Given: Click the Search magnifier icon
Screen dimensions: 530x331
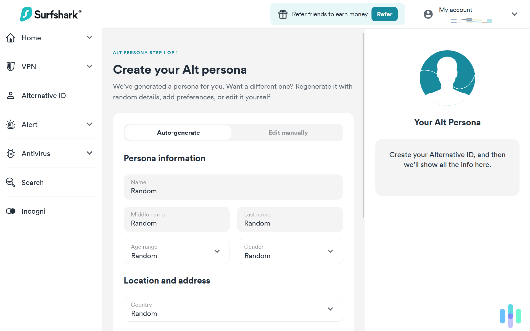Looking at the screenshot, I should pyautogui.click(x=10, y=182).
